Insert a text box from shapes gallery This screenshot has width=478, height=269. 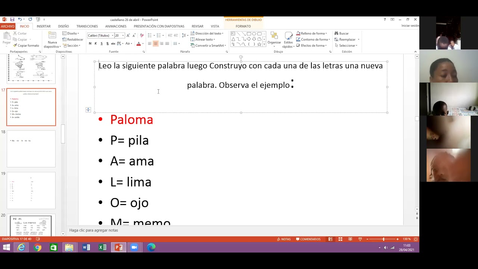pos(233,34)
